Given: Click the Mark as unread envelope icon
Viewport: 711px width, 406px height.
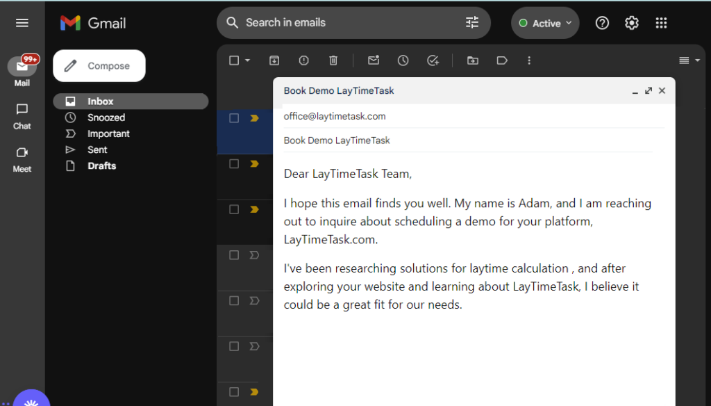Looking at the screenshot, I should point(374,60).
